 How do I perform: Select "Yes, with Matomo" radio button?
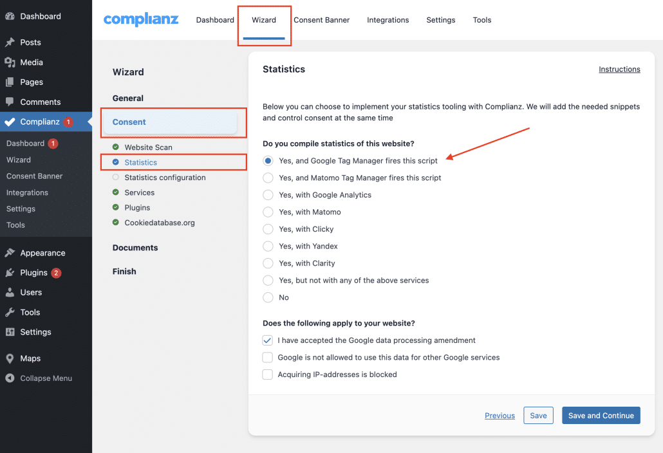tap(268, 212)
